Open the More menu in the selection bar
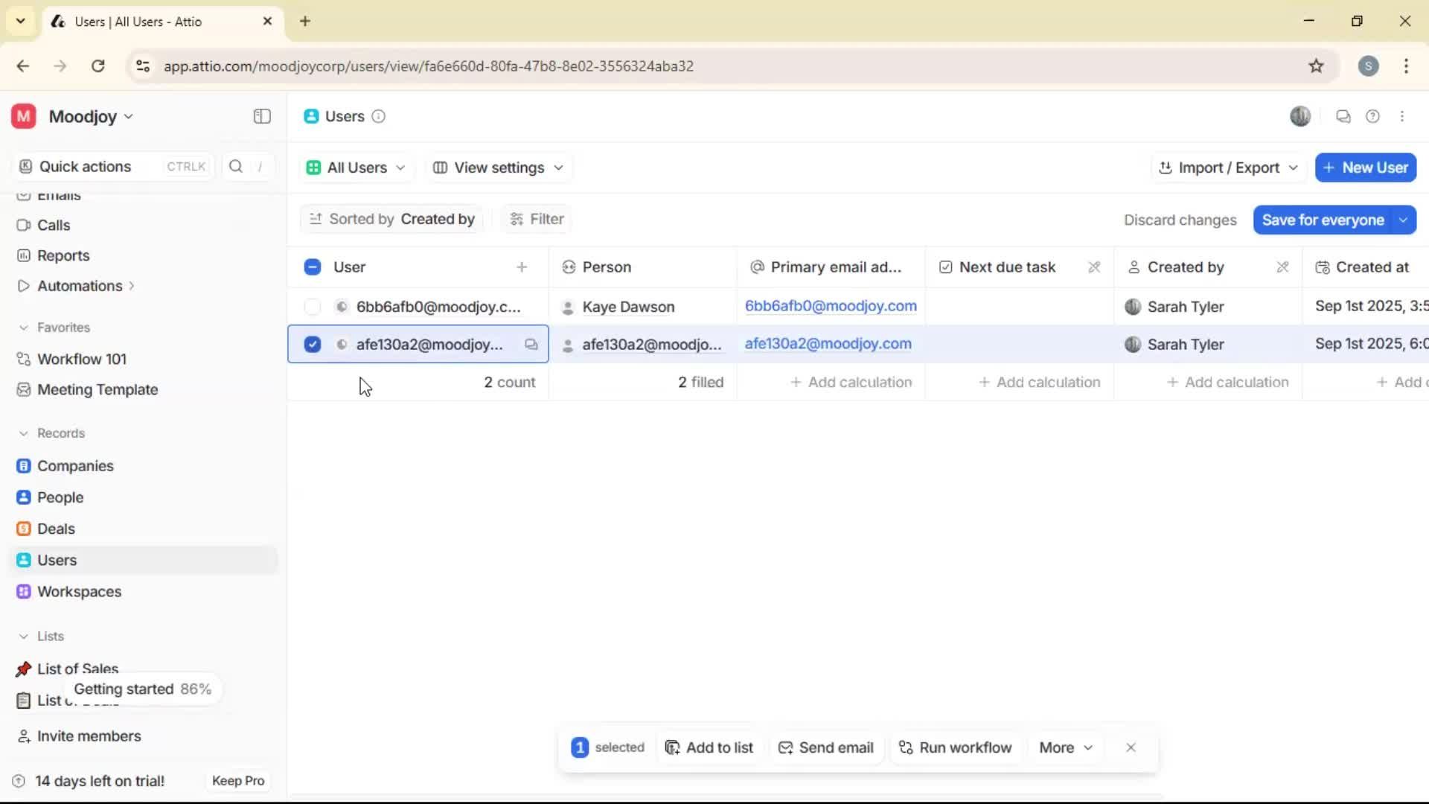The height and width of the screenshot is (804, 1429). tap(1065, 747)
